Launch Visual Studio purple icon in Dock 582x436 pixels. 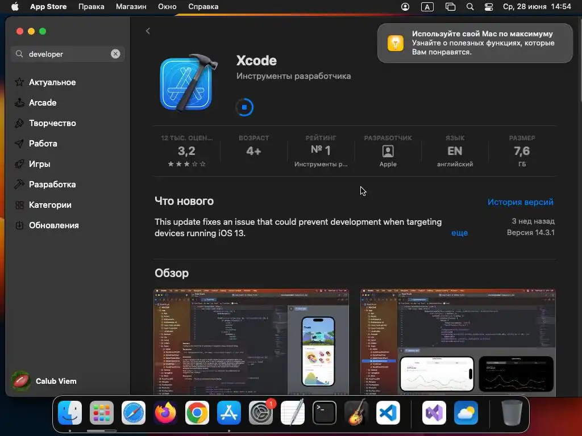(x=434, y=413)
